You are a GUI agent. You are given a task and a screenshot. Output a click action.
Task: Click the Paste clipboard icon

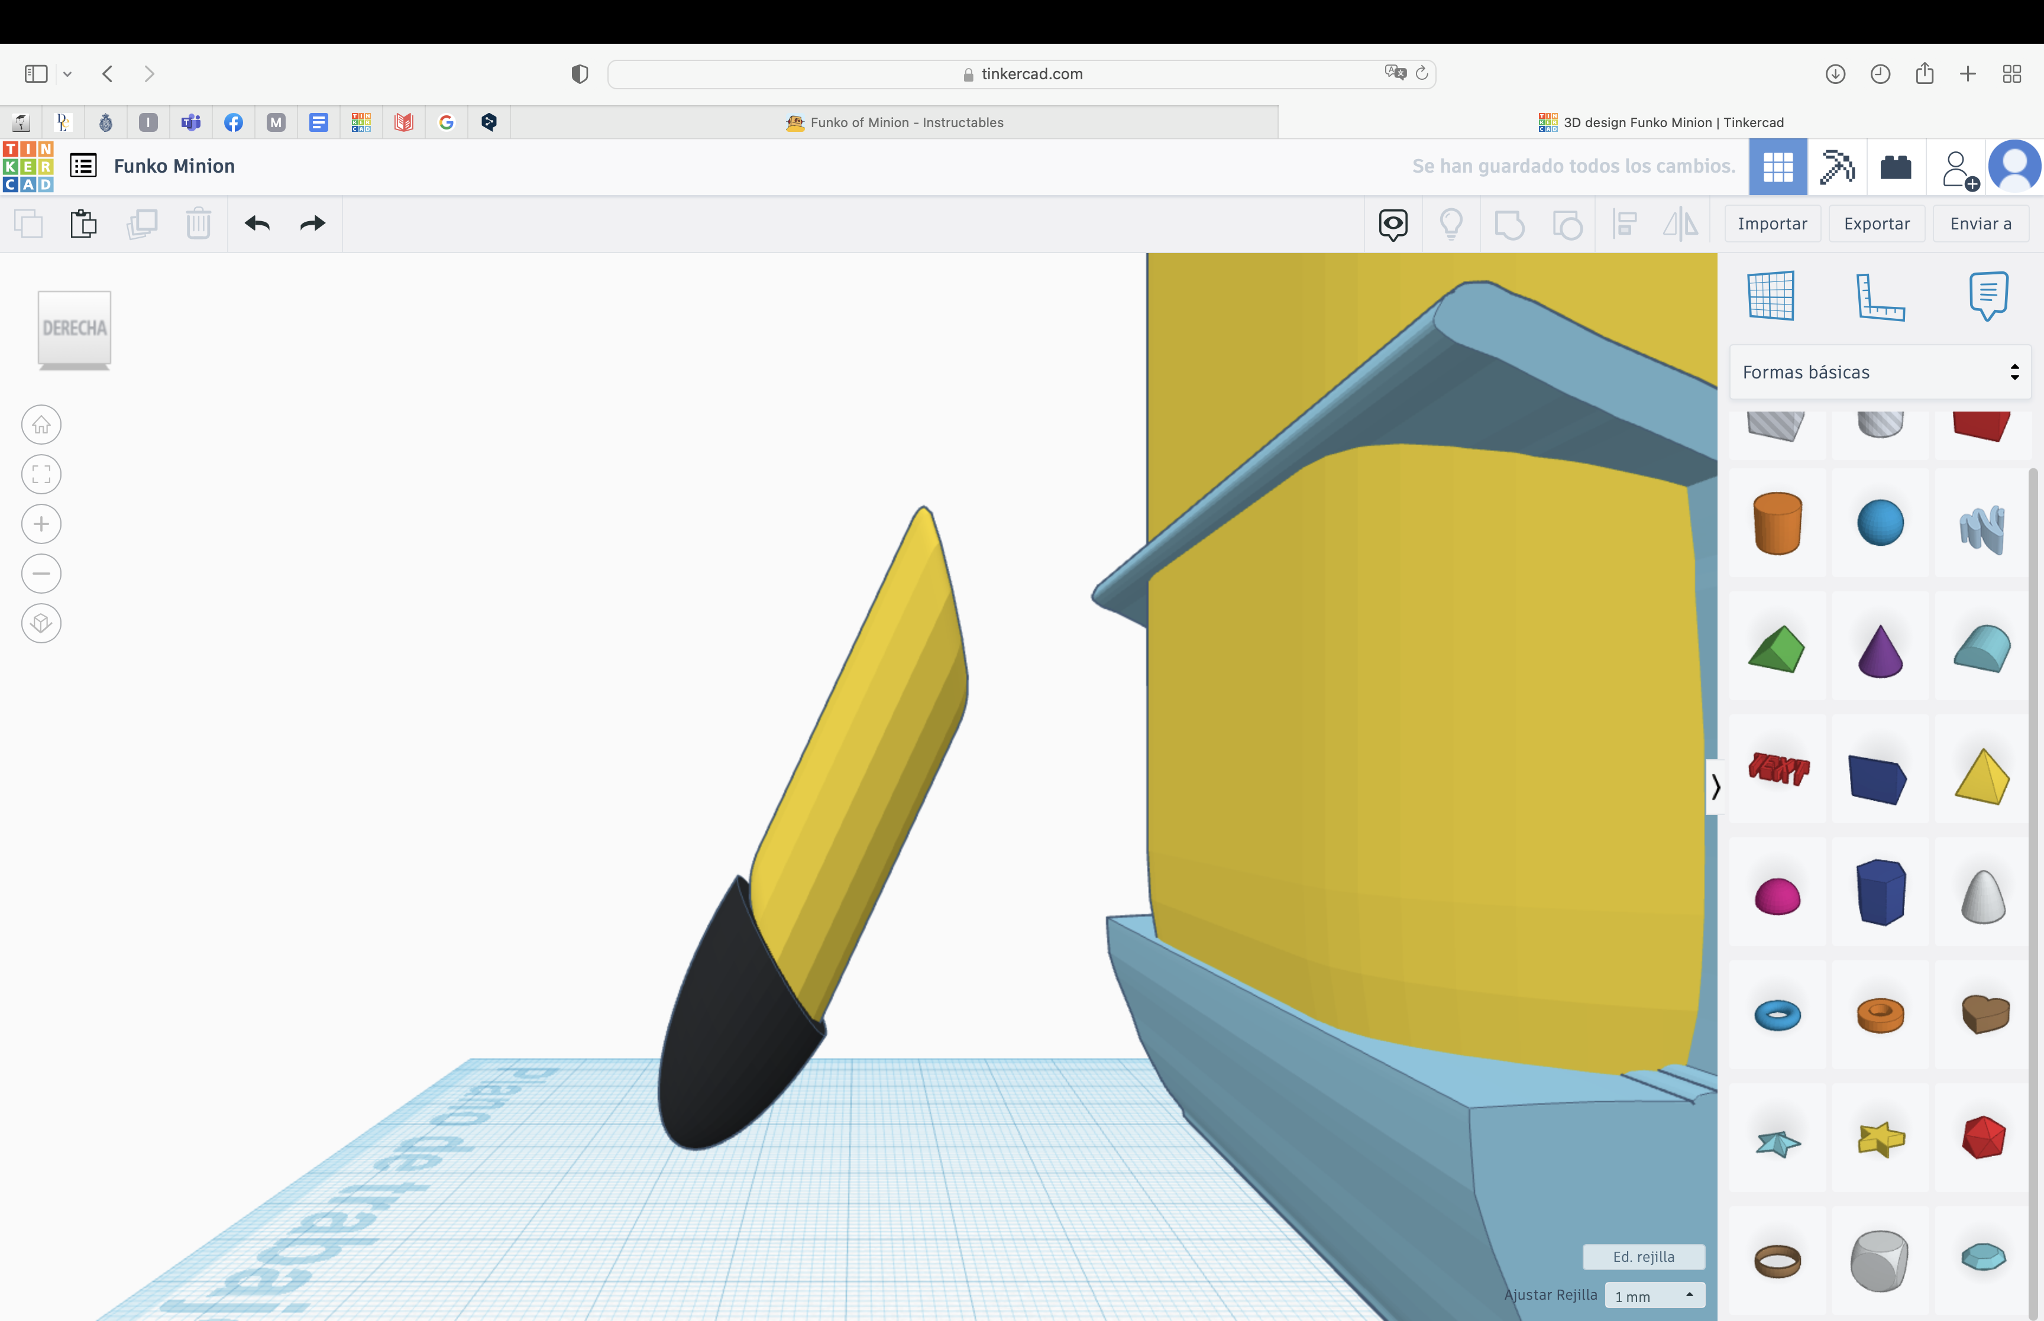point(83,224)
